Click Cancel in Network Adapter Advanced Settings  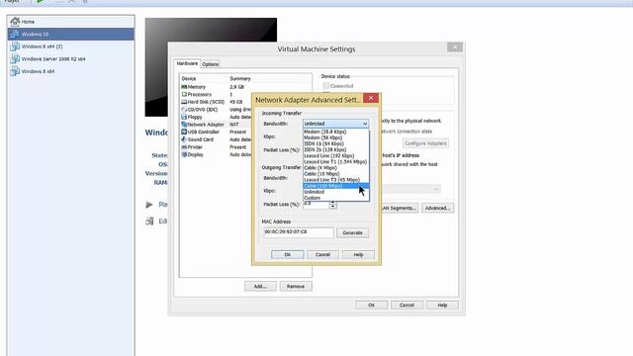pos(322,255)
